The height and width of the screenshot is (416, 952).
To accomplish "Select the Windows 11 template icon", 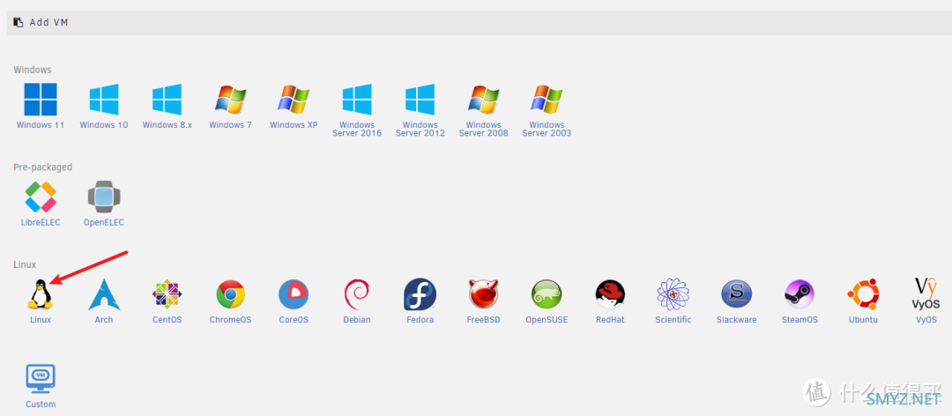I will (x=41, y=100).
